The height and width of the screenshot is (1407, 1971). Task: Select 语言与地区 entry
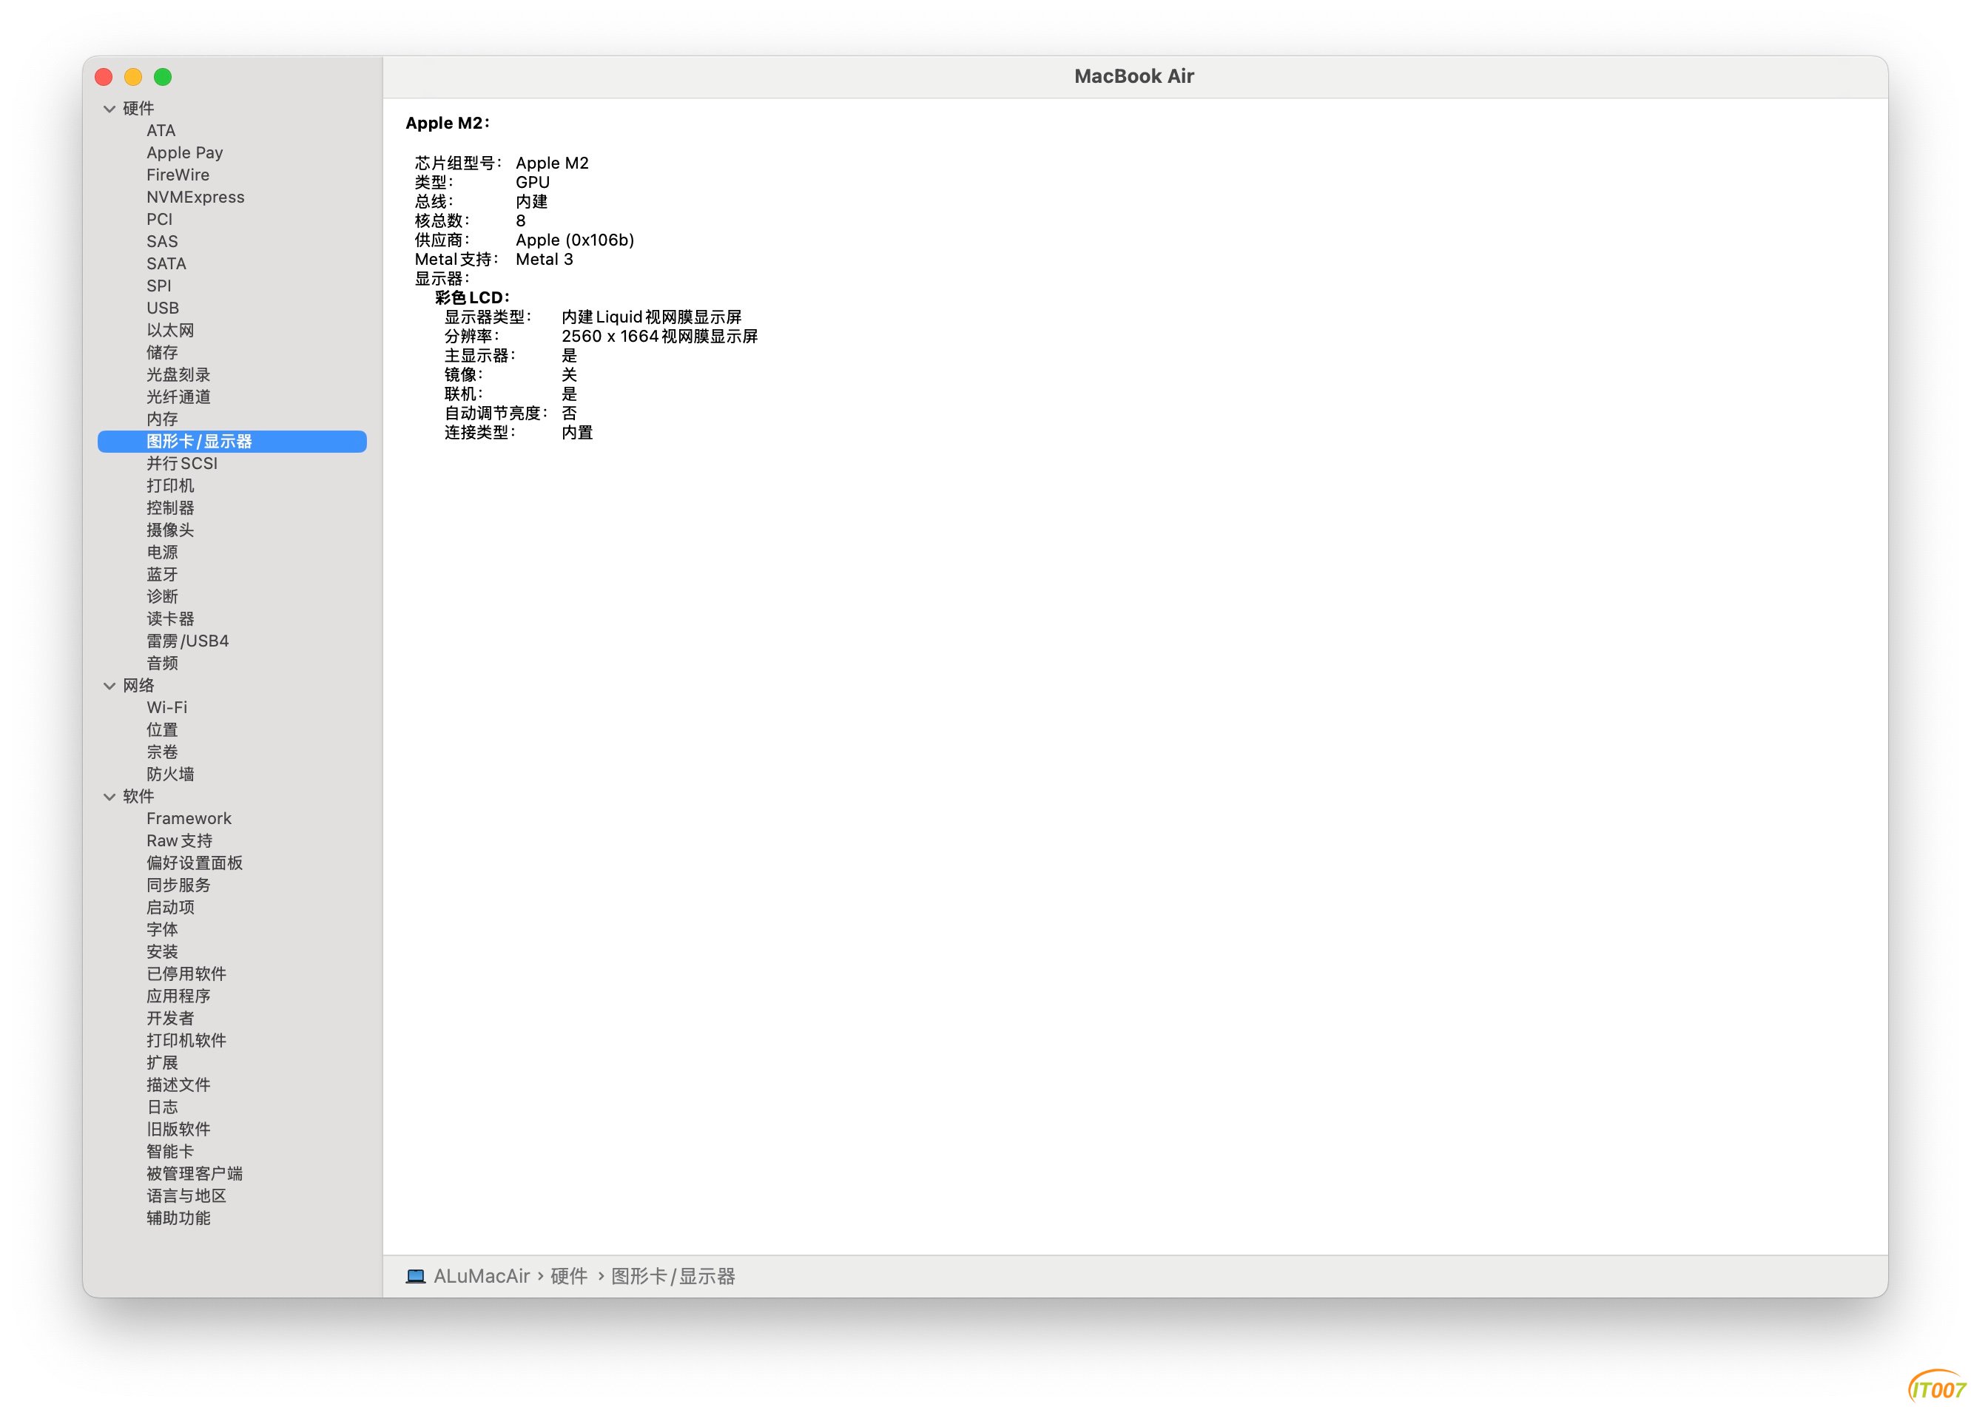point(186,1196)
